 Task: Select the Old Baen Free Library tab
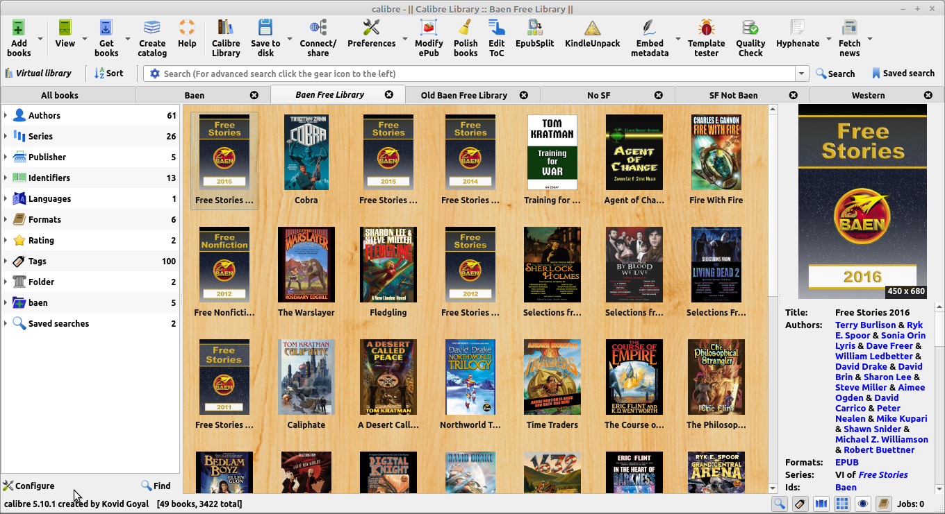click(464, 95)
